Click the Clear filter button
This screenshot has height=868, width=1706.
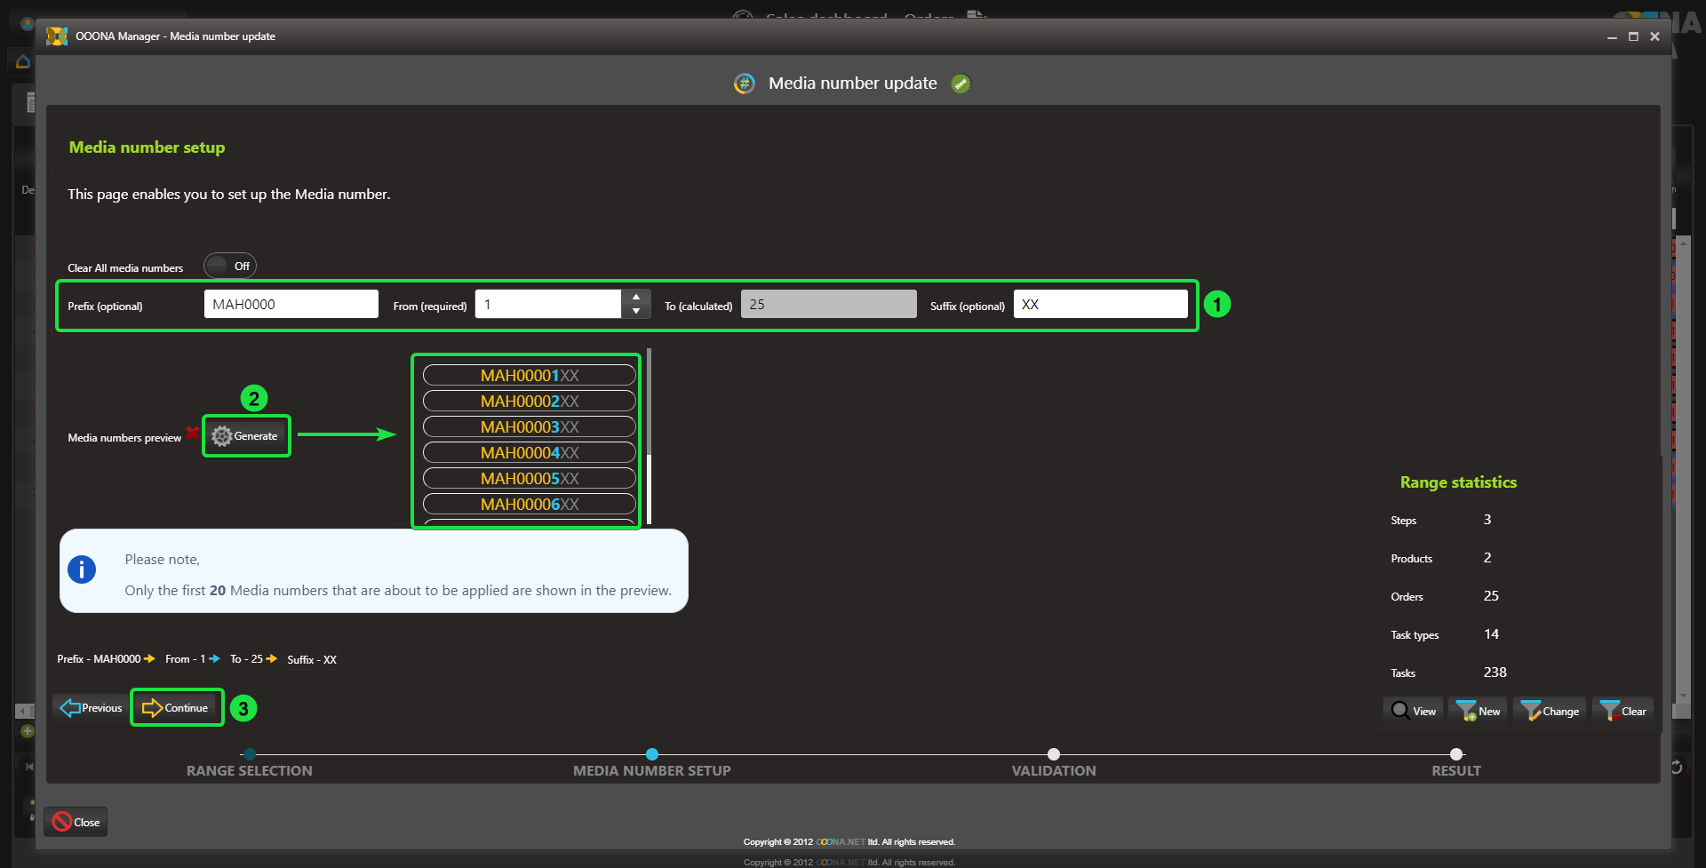click(1622, 711)
